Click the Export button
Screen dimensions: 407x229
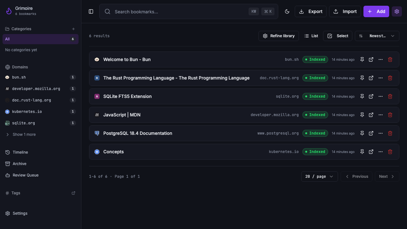(x=311, y=11)
